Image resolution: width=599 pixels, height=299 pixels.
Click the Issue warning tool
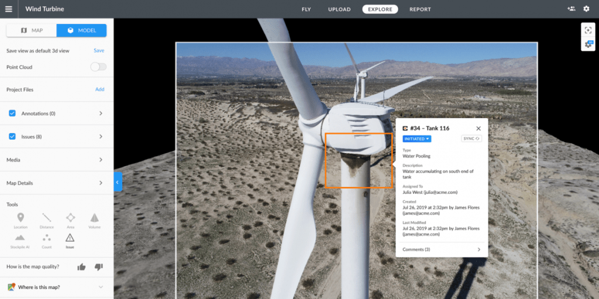pyautogui.click(x=70, y=238)
